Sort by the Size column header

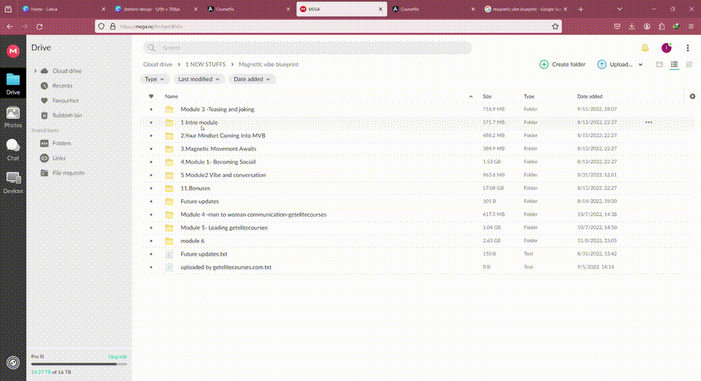pos(487,97)
